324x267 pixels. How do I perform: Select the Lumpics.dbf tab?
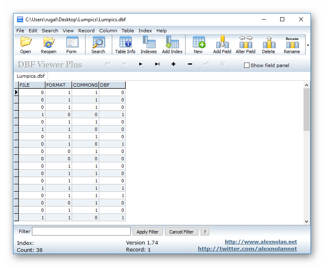[x=31, y=76]
